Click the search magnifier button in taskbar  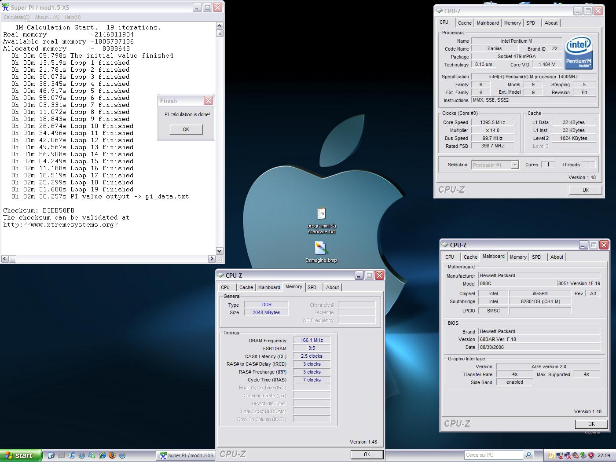point(528,455)
